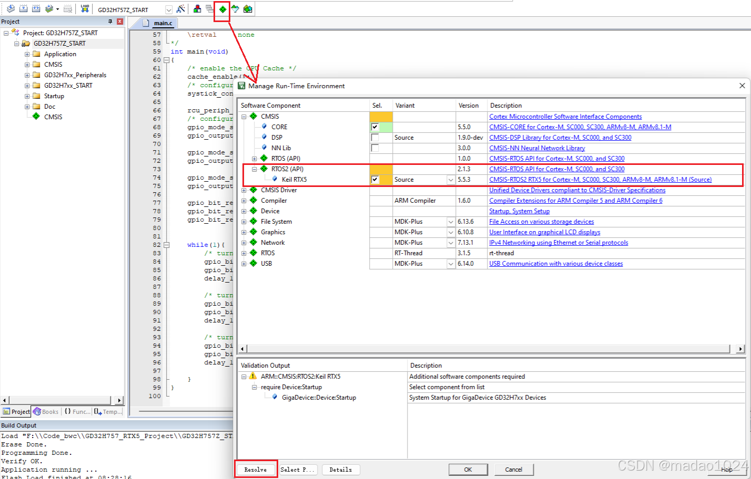
Task: Open the USB MDK-Plus variant dropdown
Action: point(451,264)
